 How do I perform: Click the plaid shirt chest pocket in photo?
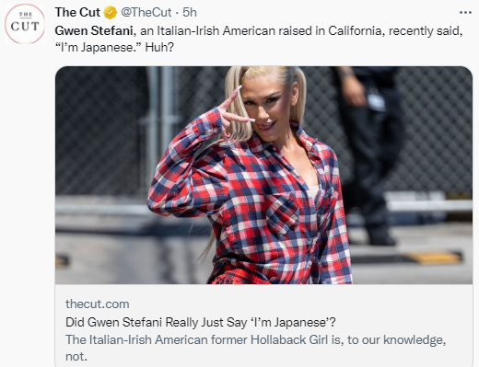coord(282,213)
